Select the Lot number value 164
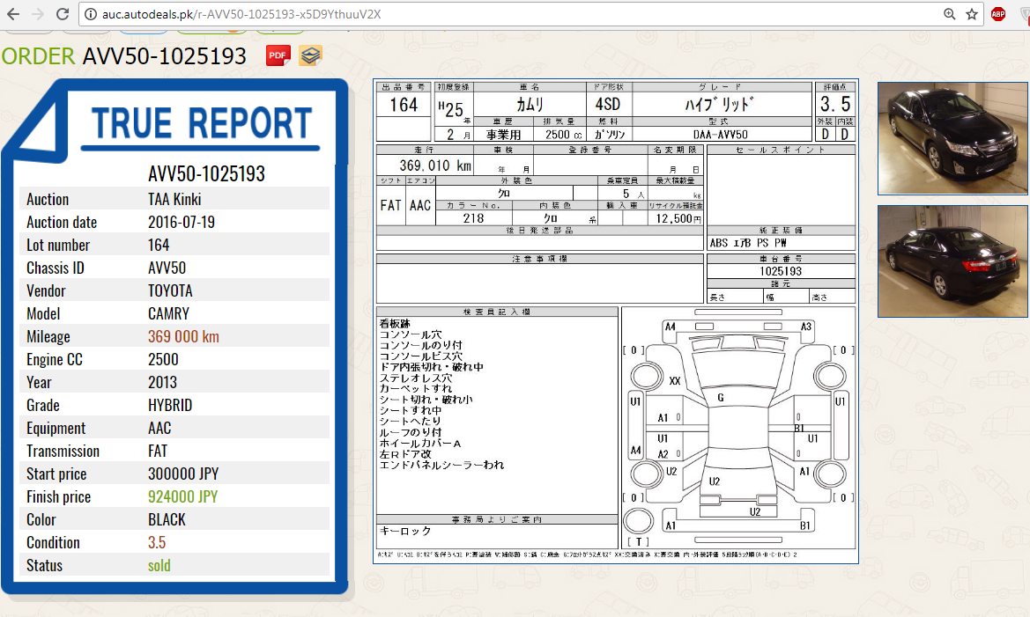1030x617 pixels. pyautogui.click(x=159, y=246)
